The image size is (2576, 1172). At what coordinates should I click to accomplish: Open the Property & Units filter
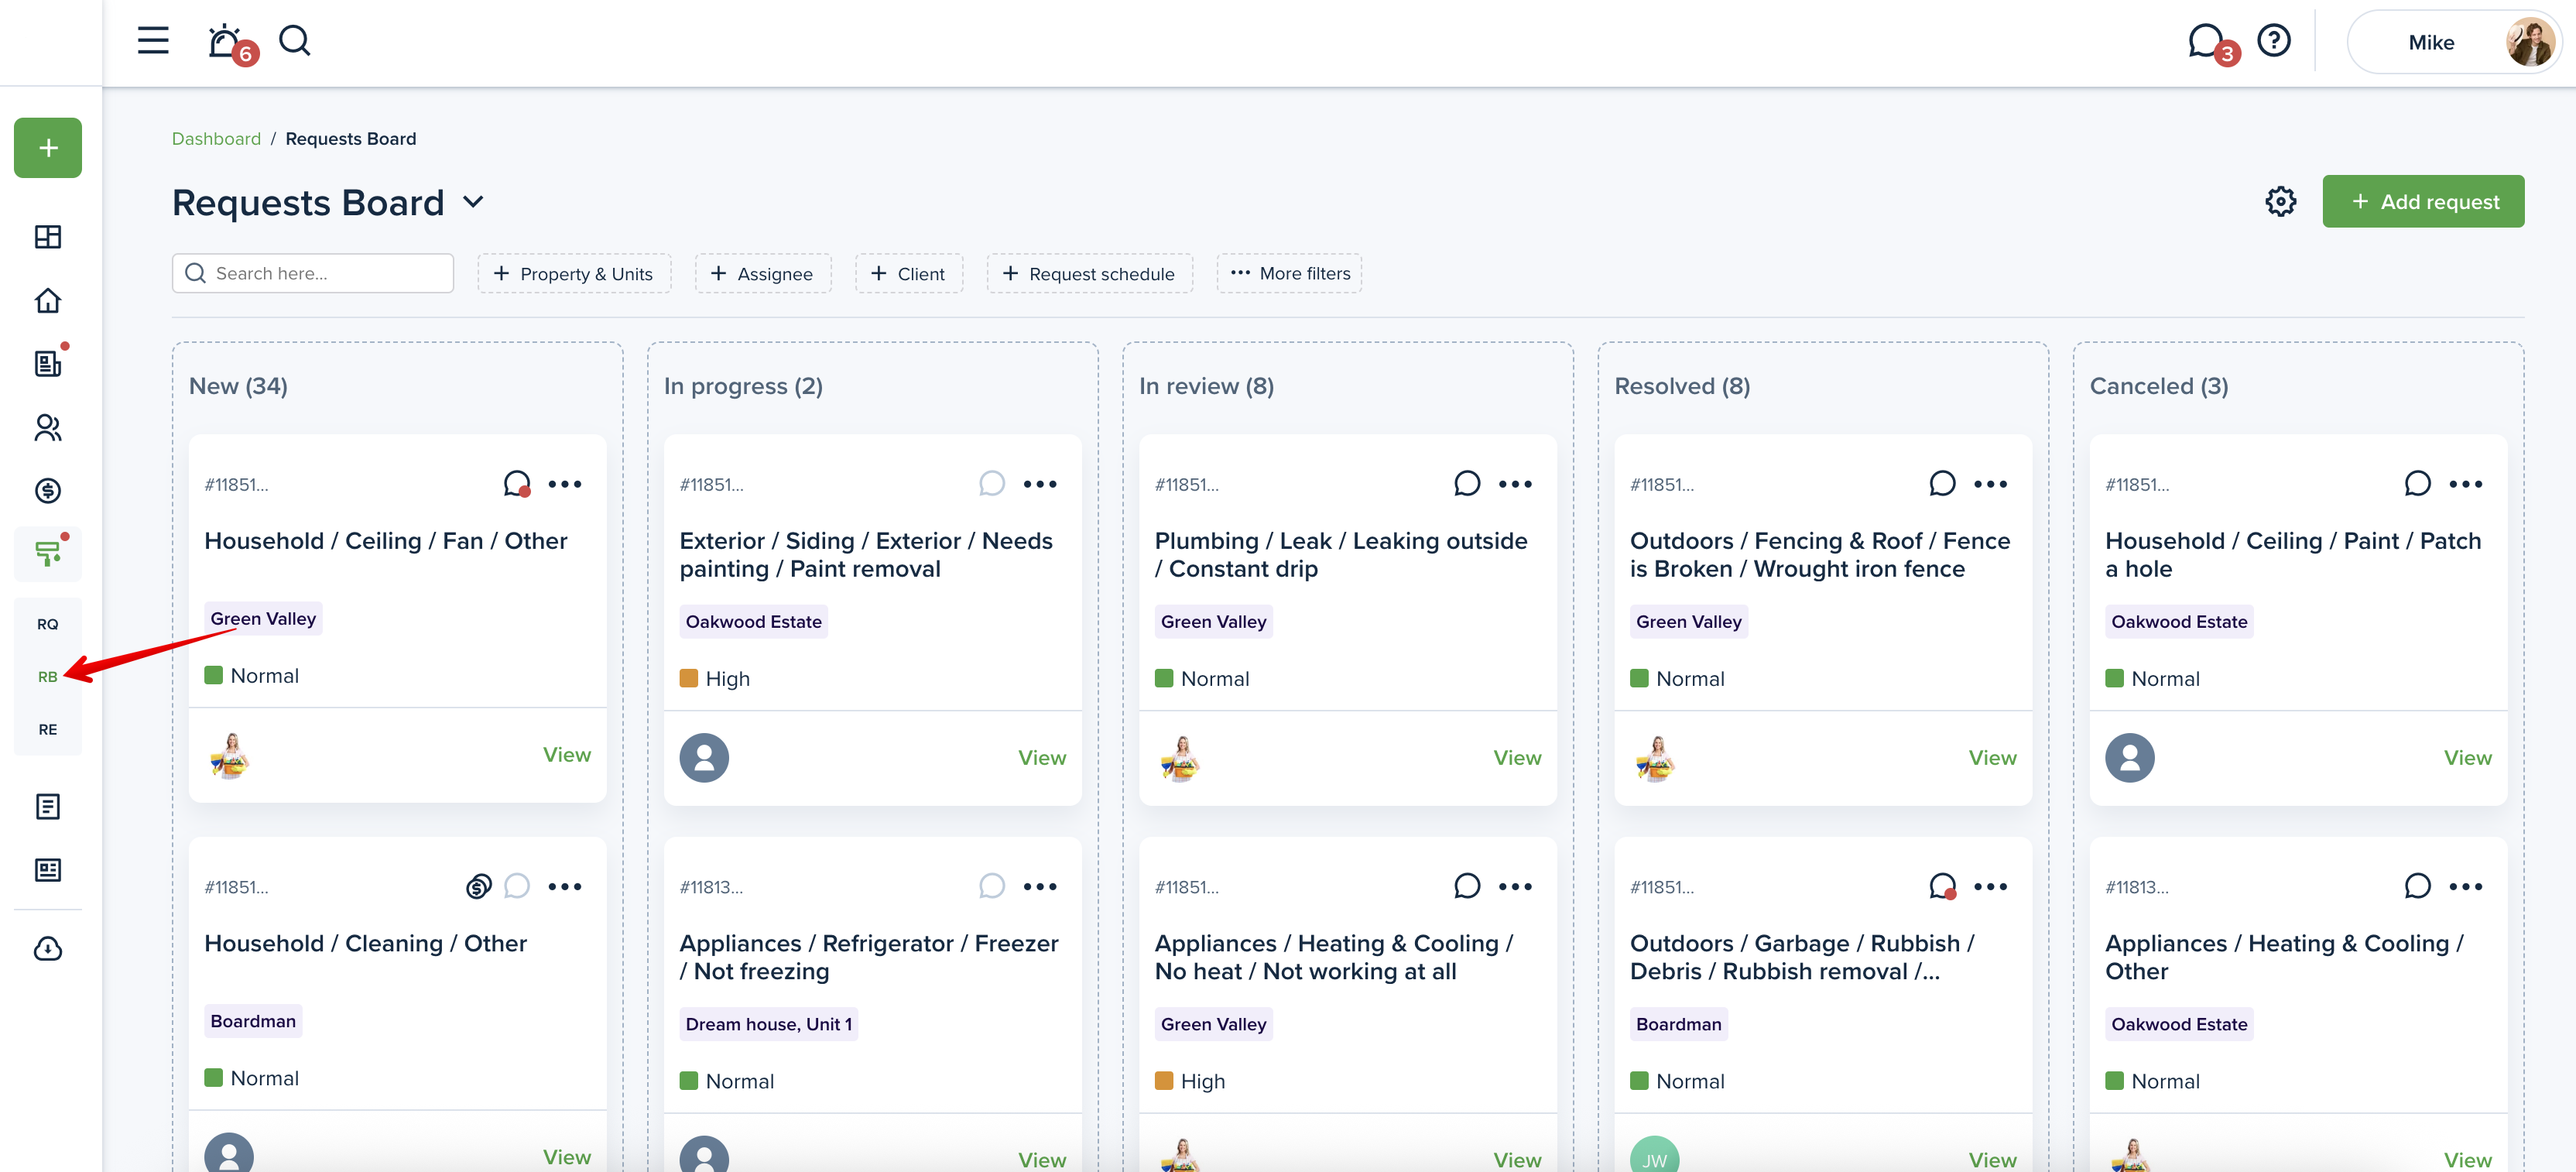(574, 274)
